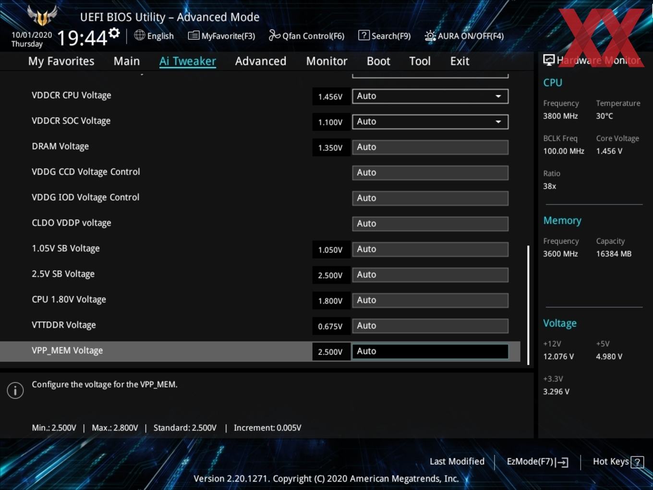Screen dimensions: 653x490
Task: Click CLDO VDDP voltage Auto field
Action: [x=430, y=223]
